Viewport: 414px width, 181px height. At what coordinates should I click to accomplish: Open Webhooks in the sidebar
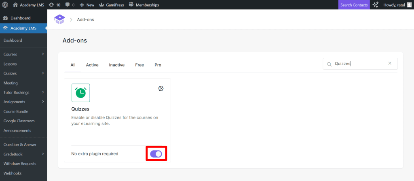pyautogui.click(x=13, y=173)
